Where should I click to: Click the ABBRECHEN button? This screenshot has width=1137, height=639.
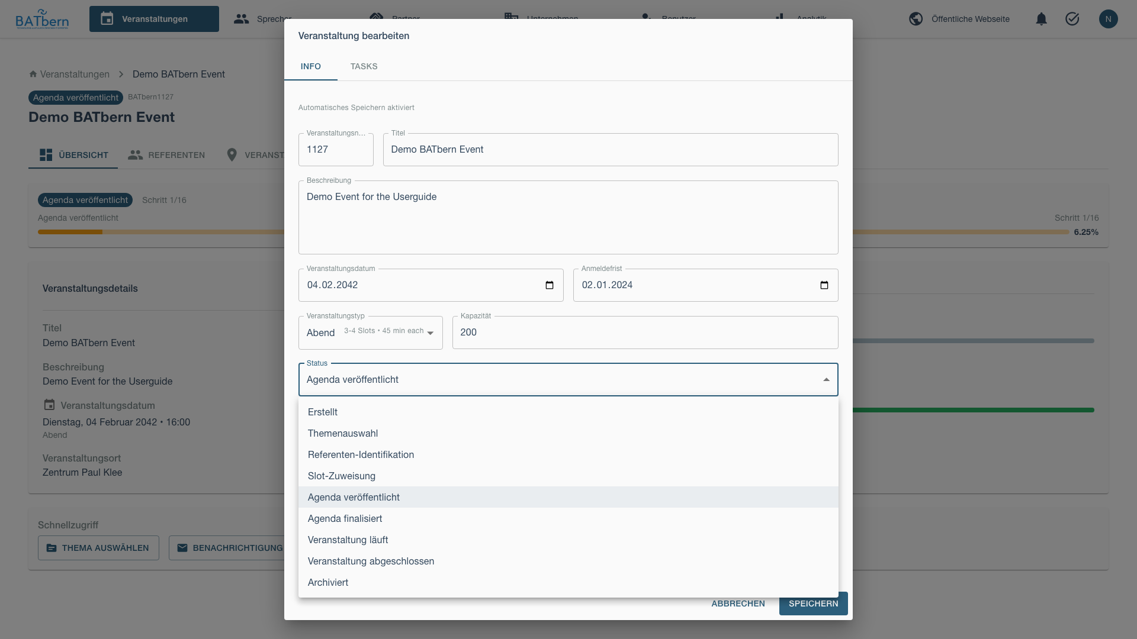(738, 603)
